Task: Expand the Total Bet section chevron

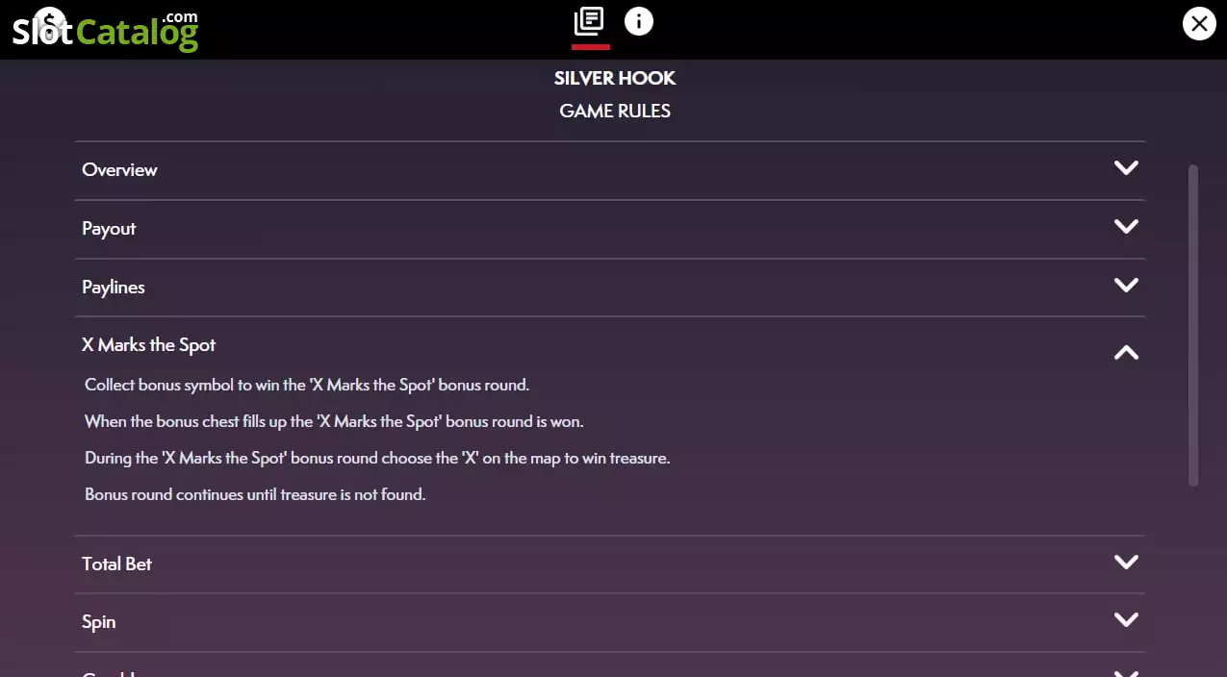Action: click(x=1126, y=562)
